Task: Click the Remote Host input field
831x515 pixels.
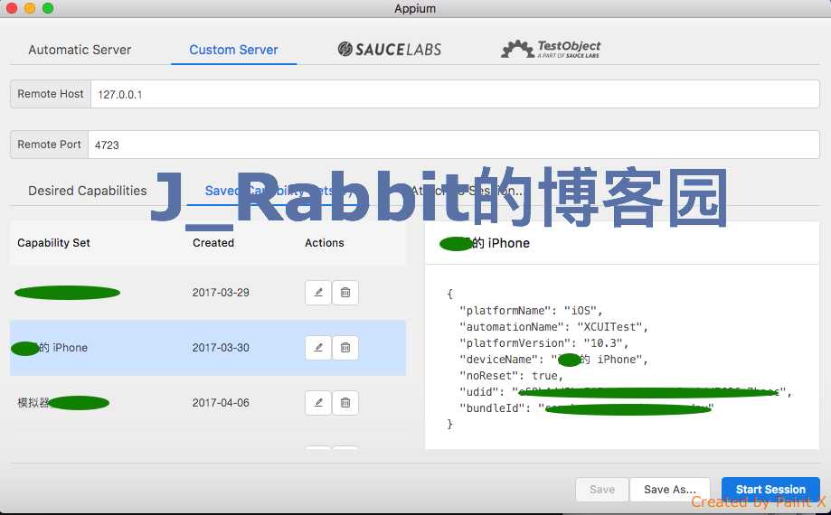Action: point(455,94)
